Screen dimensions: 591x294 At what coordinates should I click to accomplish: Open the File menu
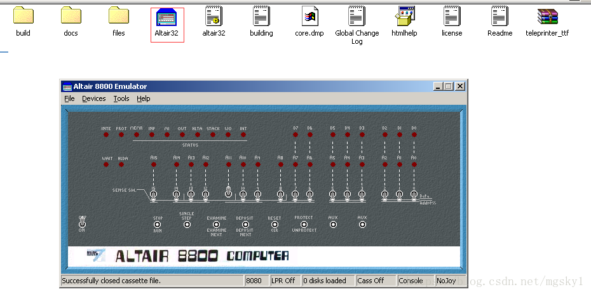pyautogui.click(x=69, y=98)
